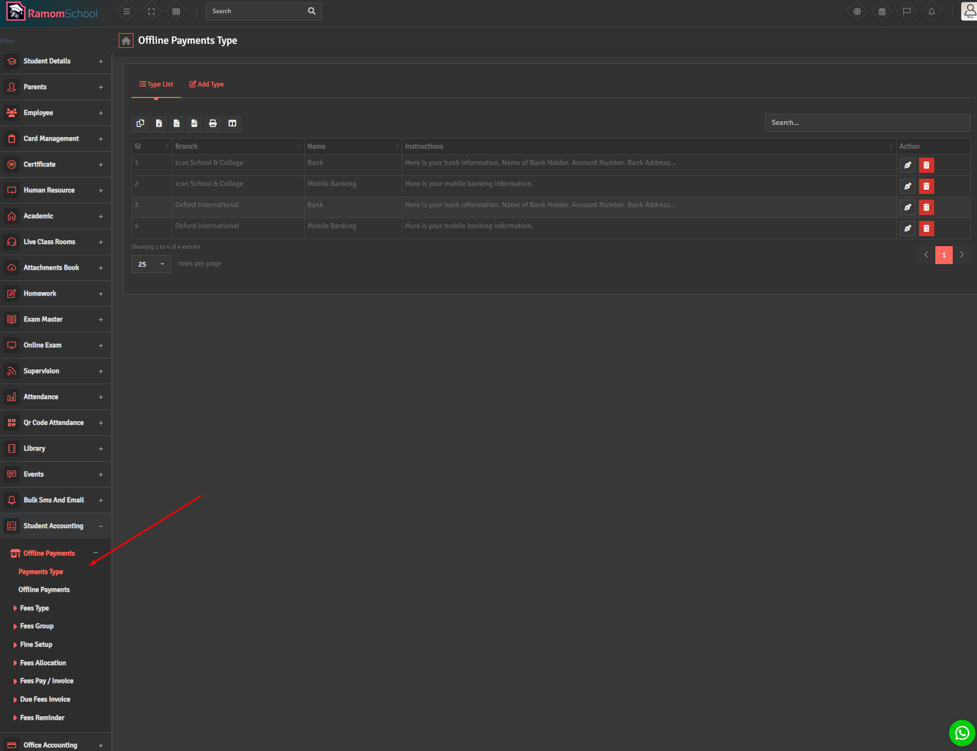Viewport: 977px width, 751px height.
Task: Export table to CSV icon
Action: pyautogui.click(x=177, y=123)
